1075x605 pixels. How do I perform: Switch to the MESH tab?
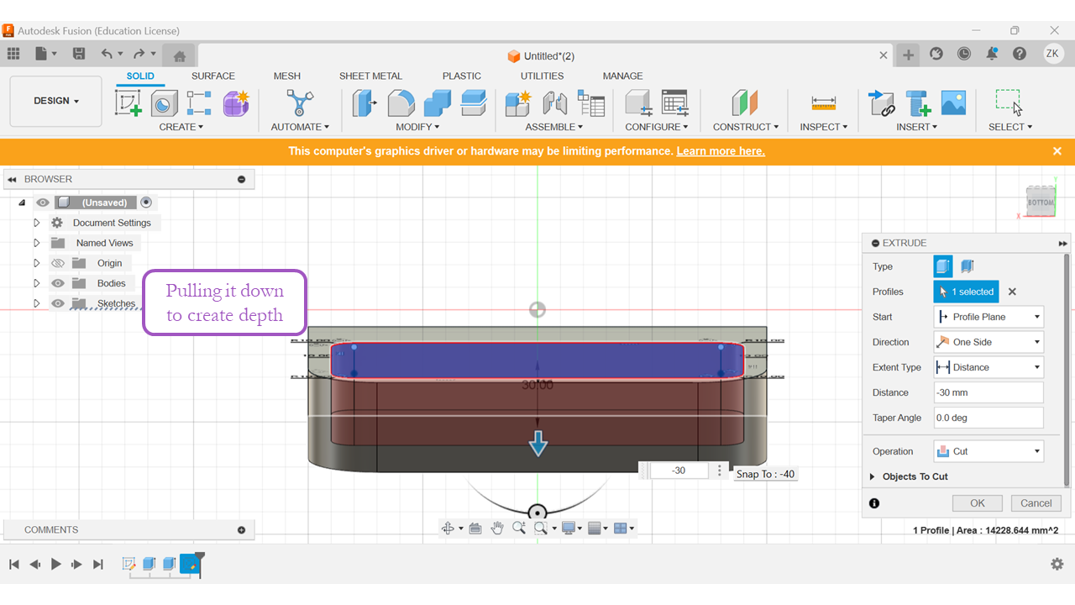(x=287, y=76)
